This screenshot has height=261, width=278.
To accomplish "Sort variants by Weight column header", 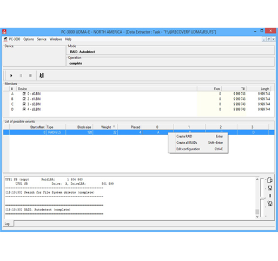I will click(x=105, y=127).
